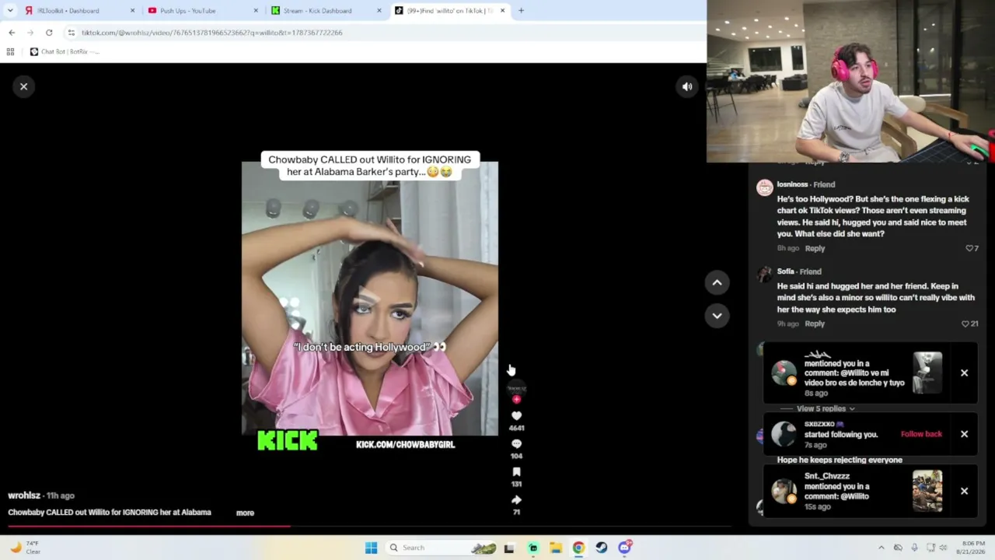Open a new browser tab

[x=521, y=11]
